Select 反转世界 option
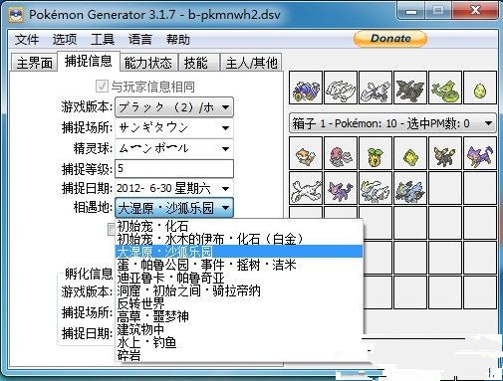The height and width of the screenshot is (381, 503). coord(239,303)
